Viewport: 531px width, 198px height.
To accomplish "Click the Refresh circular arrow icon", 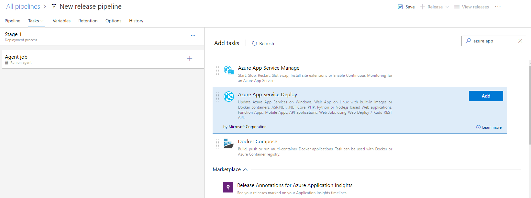I will (254, 43).
